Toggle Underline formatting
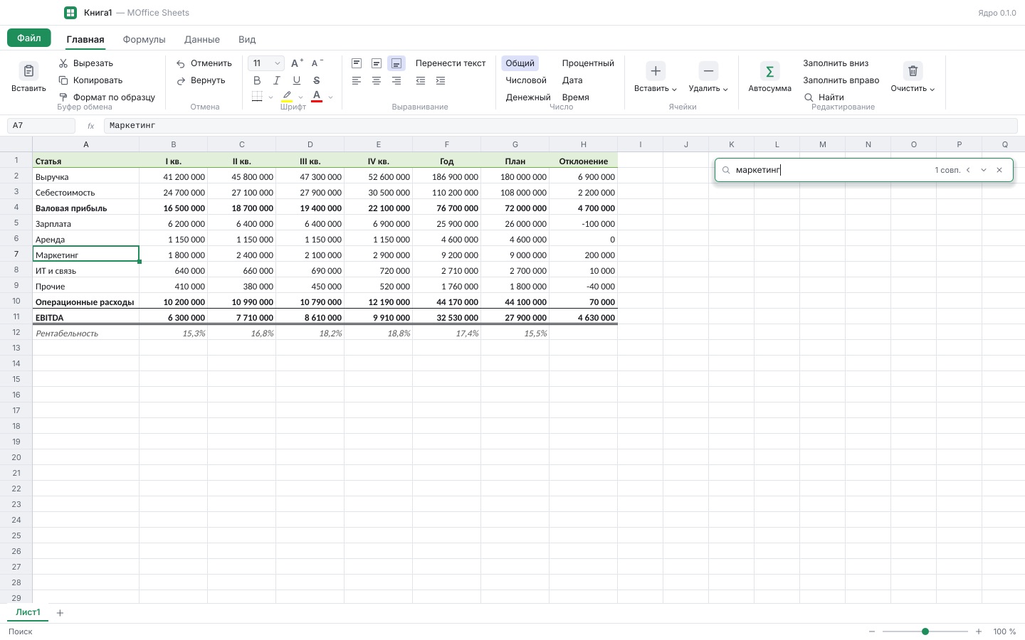Screen dimensions: 1025x640 click(297, 80)
